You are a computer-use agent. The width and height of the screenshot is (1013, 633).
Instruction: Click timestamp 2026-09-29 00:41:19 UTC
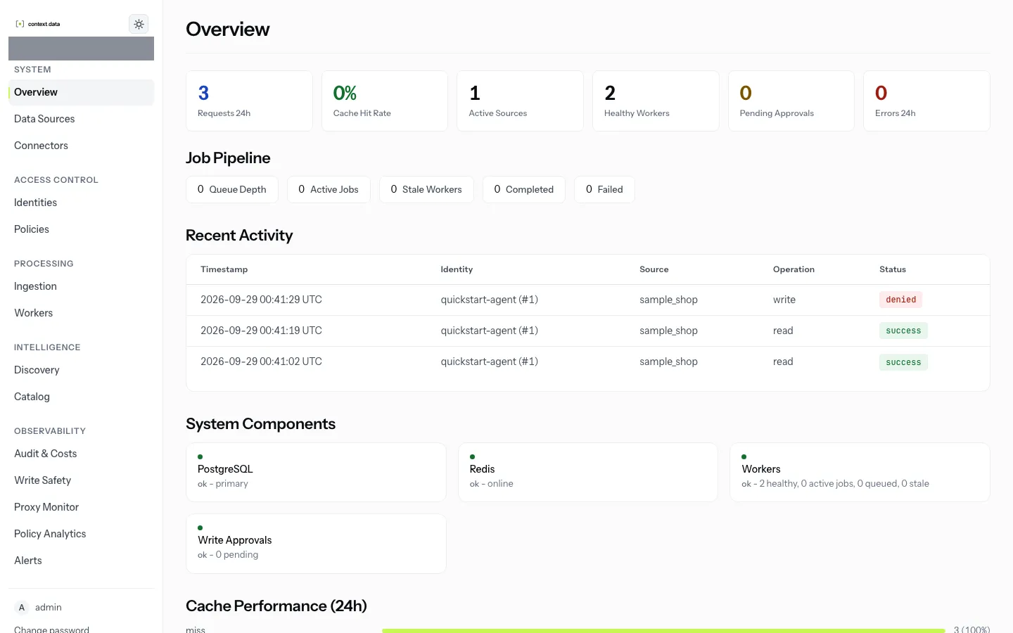tap(261, 331)
